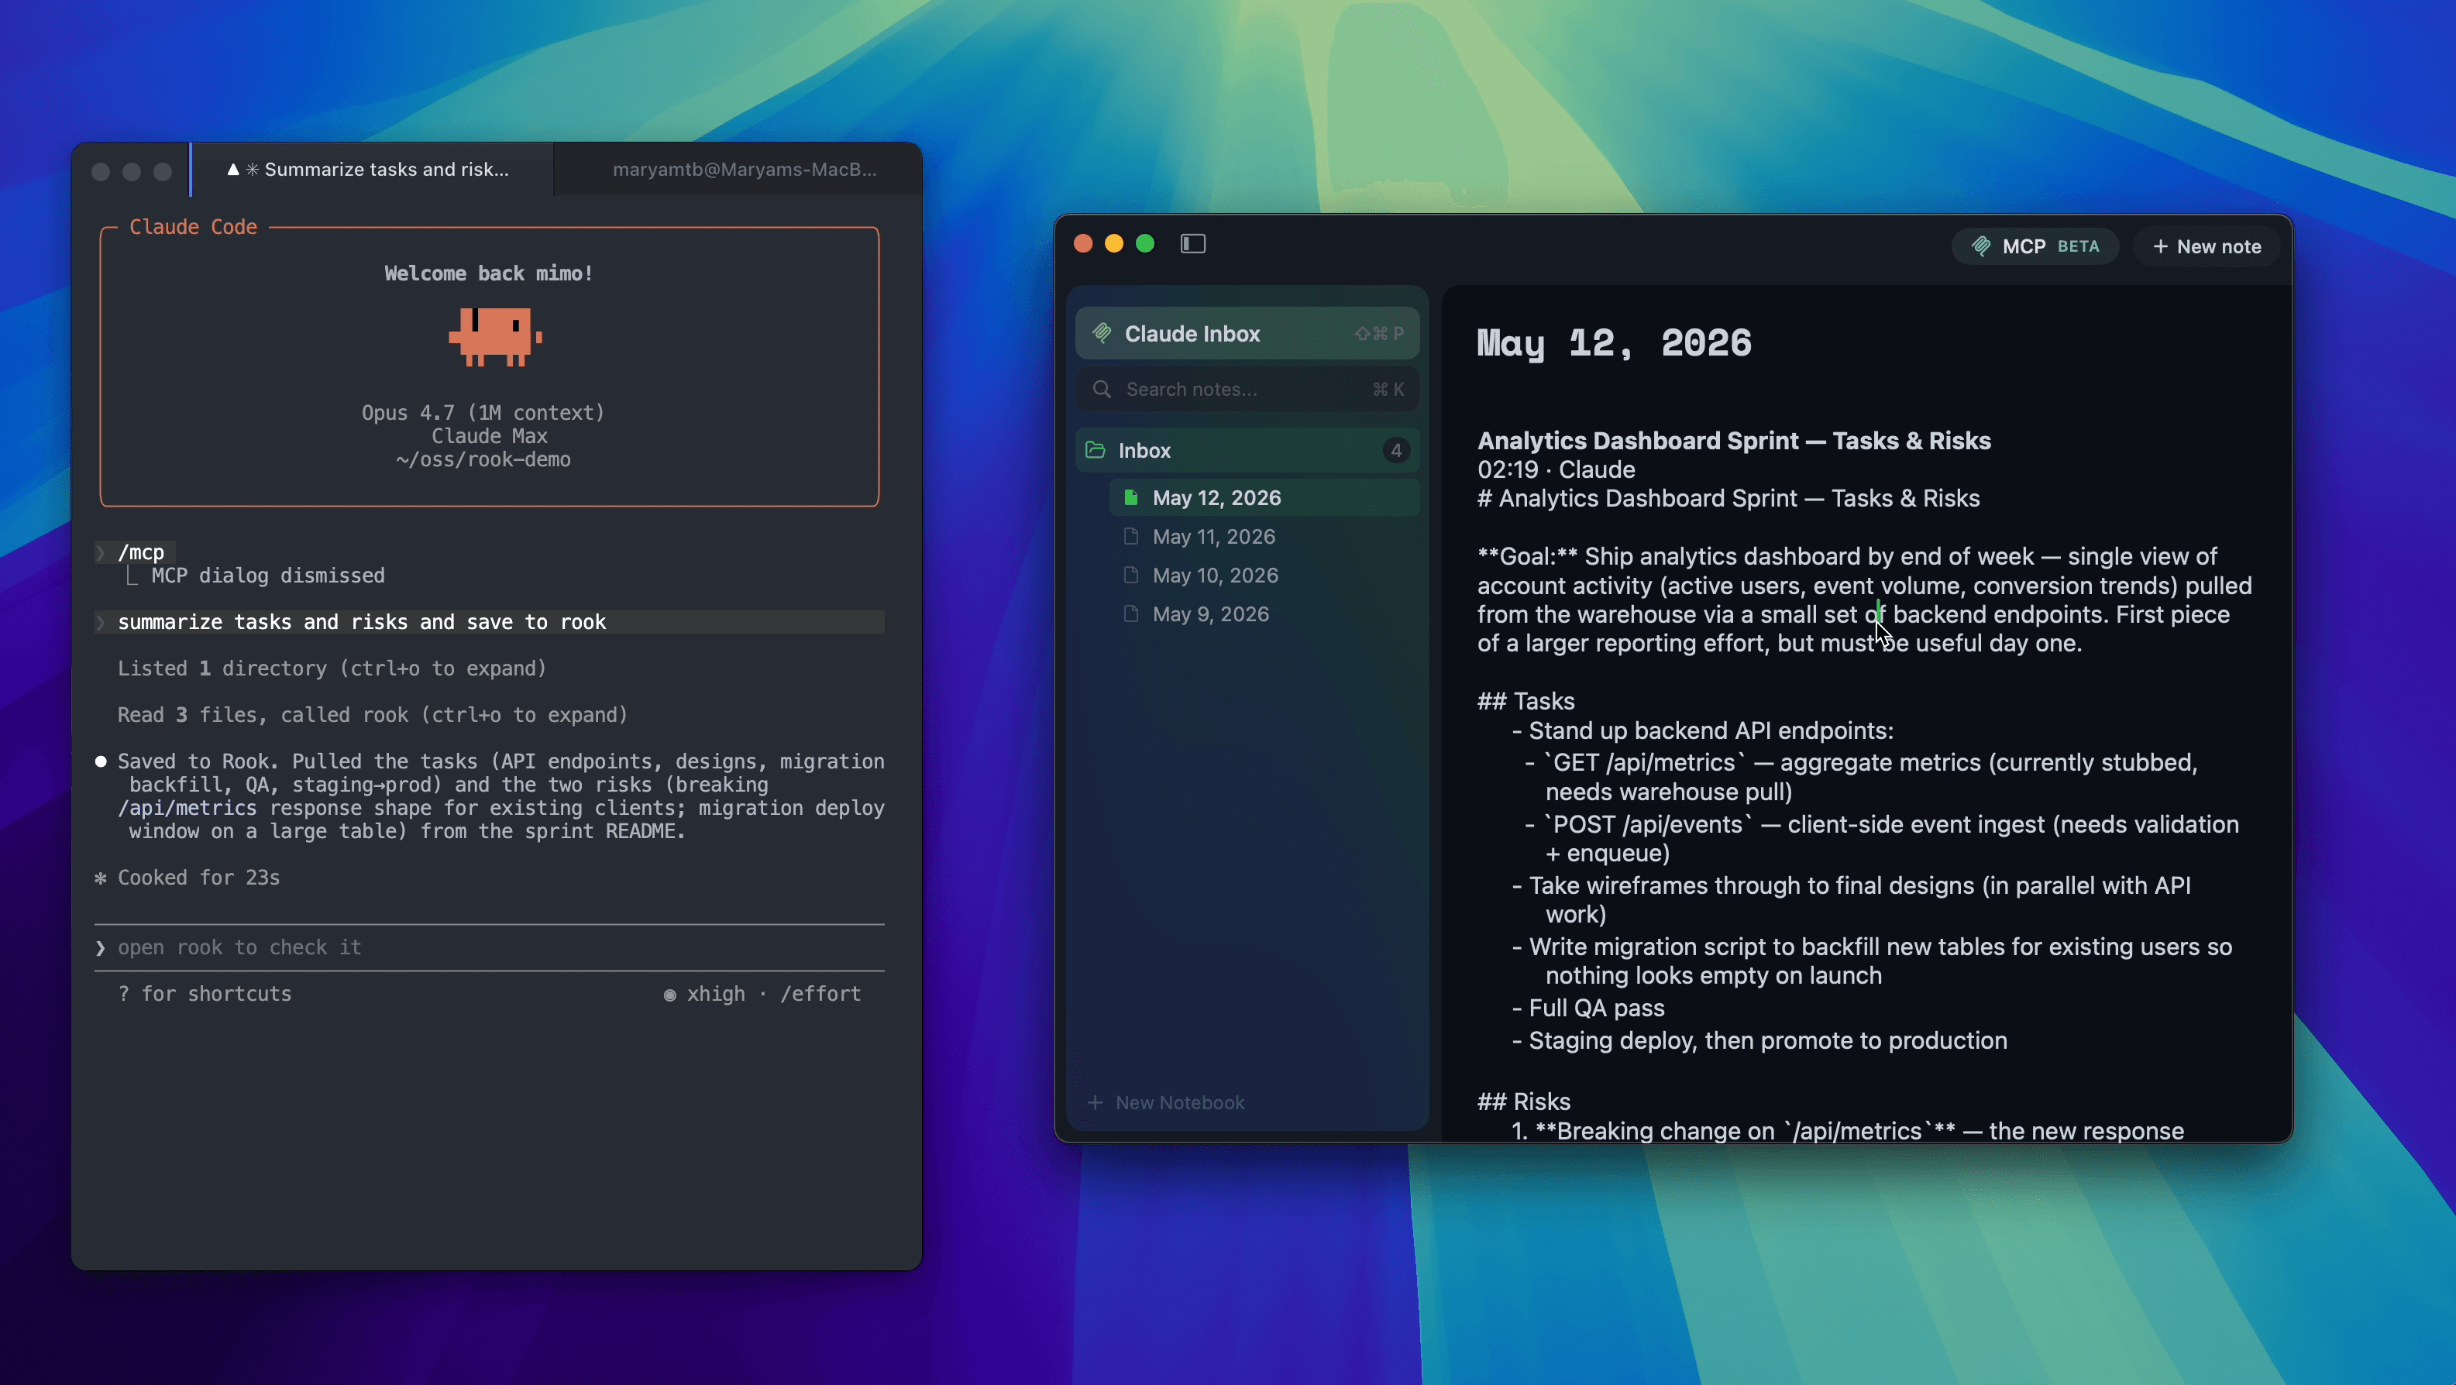
Task: Click the 'Staging deploy, then promote to production' bullet
Action: pos(1760,1041)
